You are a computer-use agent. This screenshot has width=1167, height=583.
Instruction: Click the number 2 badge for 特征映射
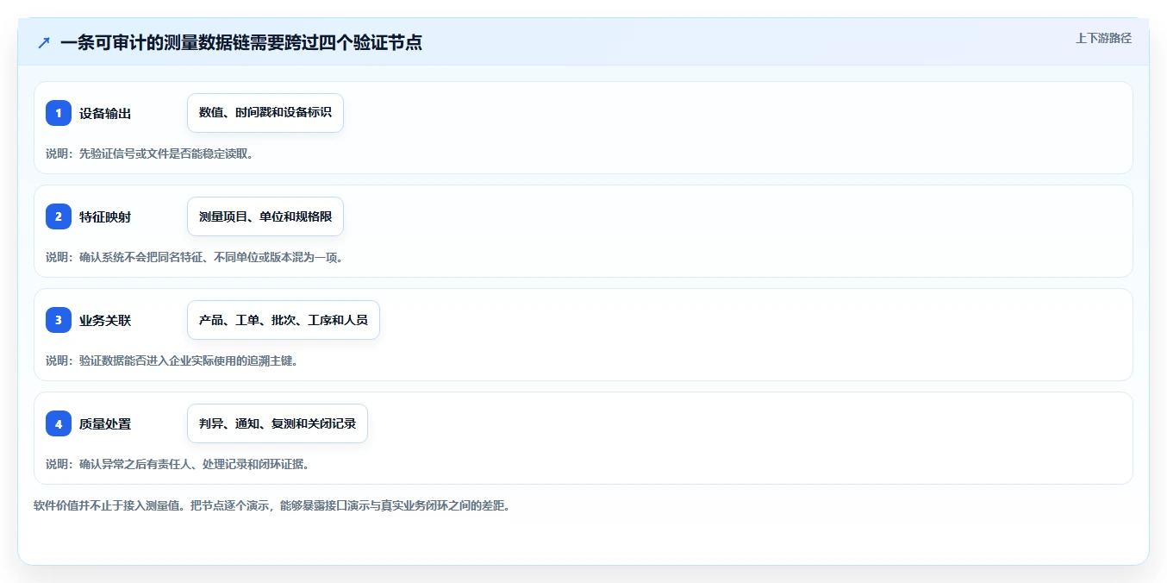click(x=59, y=216)
